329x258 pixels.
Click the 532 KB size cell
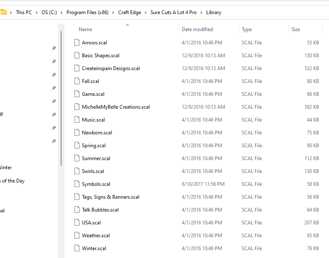[x=312, y=68]
